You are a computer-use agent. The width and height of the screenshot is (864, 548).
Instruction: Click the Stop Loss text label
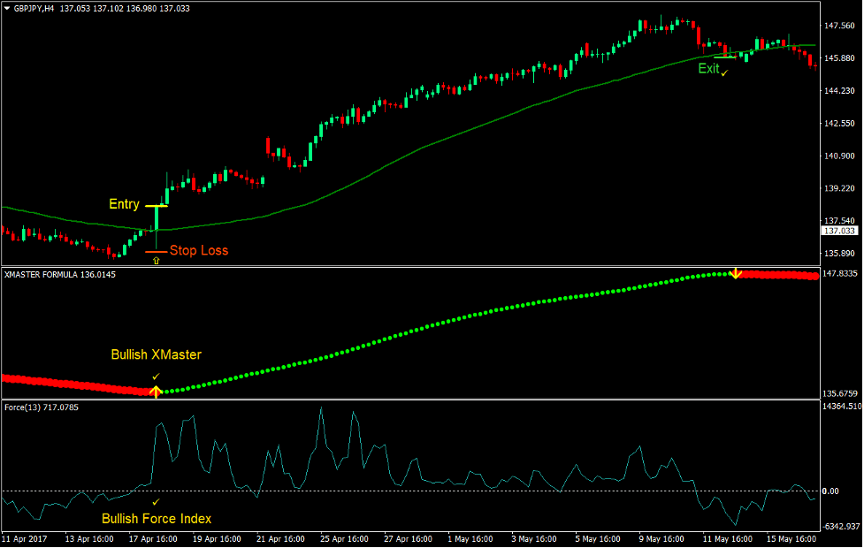(x=198, y=250)
